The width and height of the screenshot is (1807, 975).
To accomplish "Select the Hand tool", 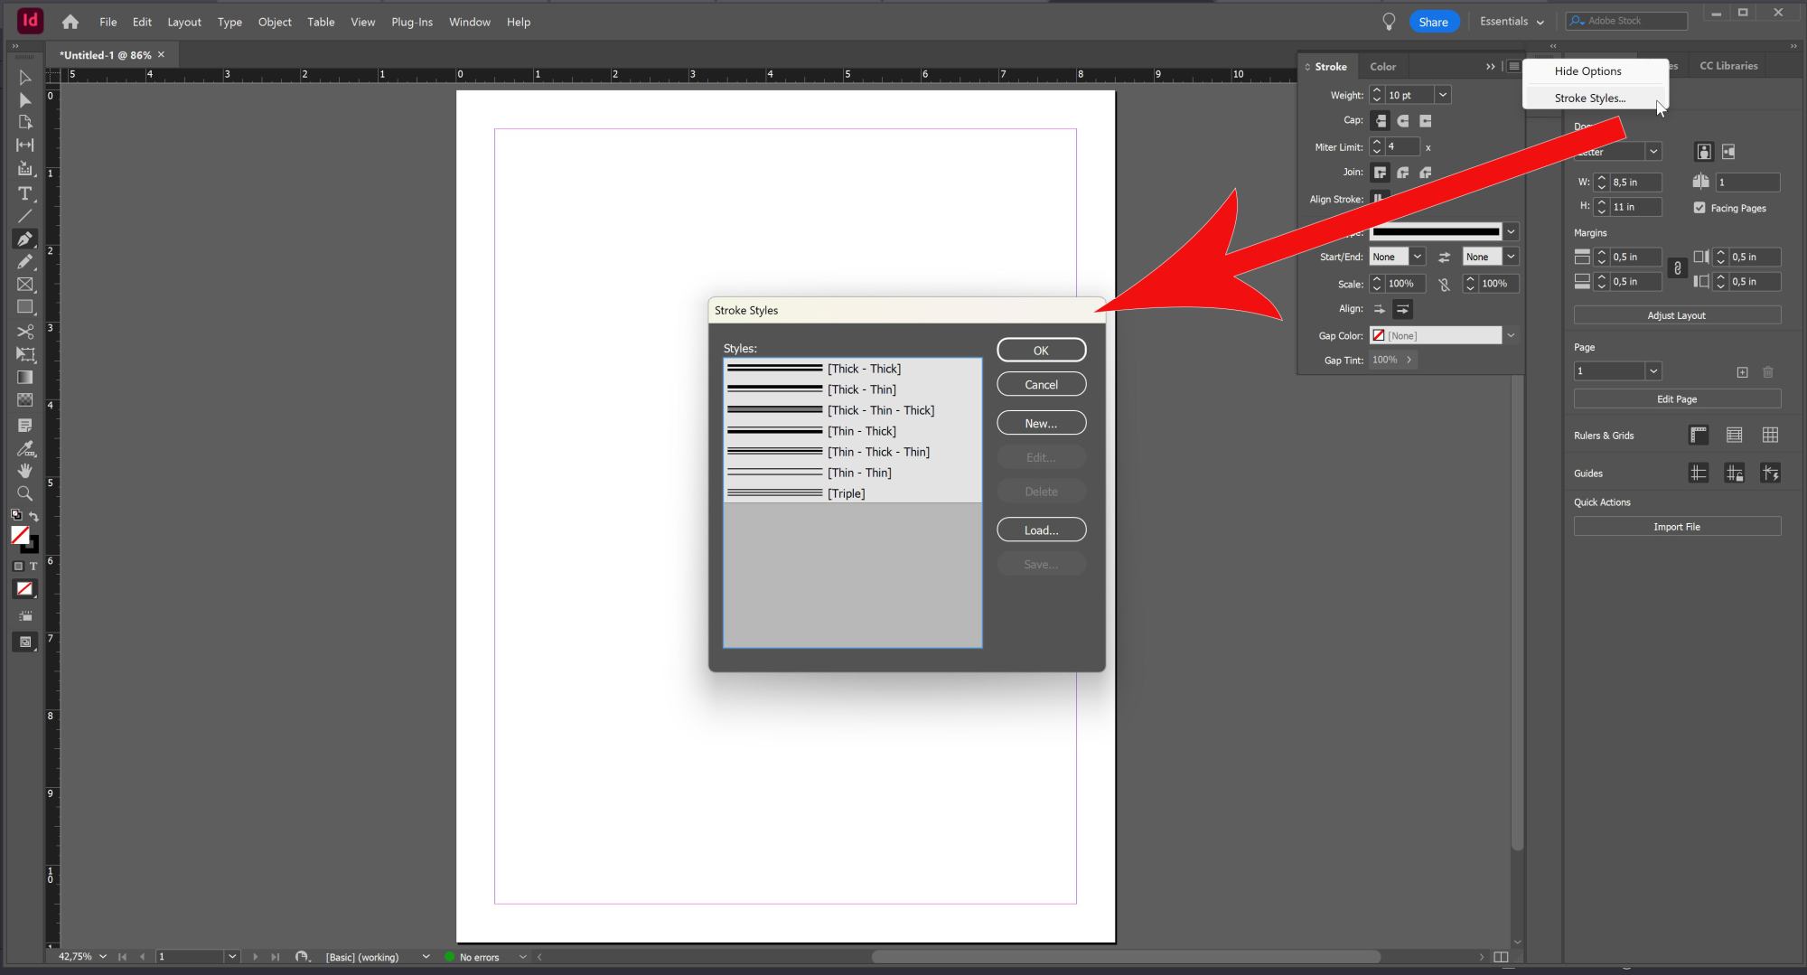I will 25,470.
